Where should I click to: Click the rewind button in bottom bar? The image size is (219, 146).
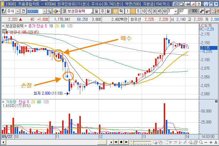click(x=116, y=142)
